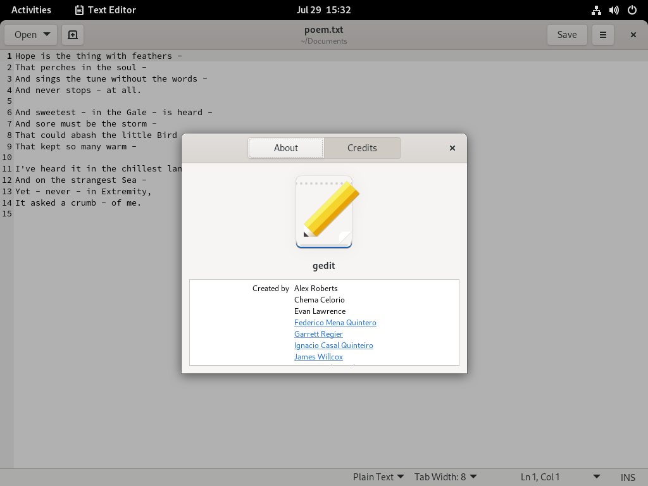
Task: Click the line 'Yet - never - in Extremity,'
Action: pos(83,191)
